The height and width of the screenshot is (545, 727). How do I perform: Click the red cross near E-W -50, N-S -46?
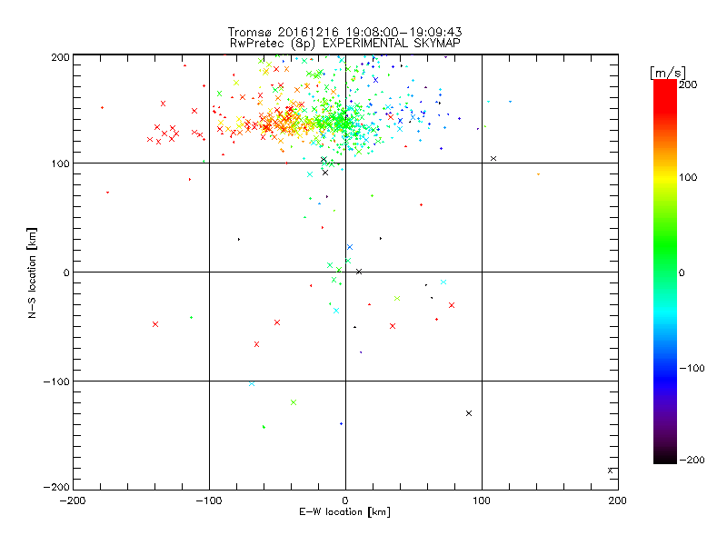(277, 322)
